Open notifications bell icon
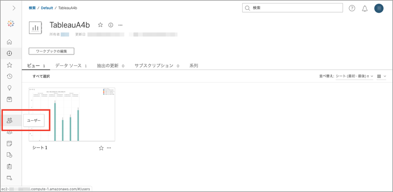This screenshot has height=192, width=393. pos(365,8)
